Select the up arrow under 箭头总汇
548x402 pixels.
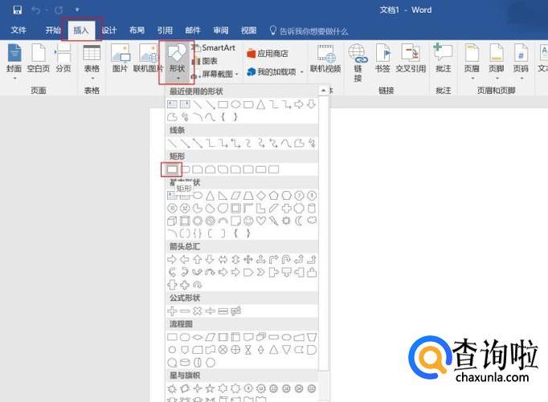pos(198,259)
